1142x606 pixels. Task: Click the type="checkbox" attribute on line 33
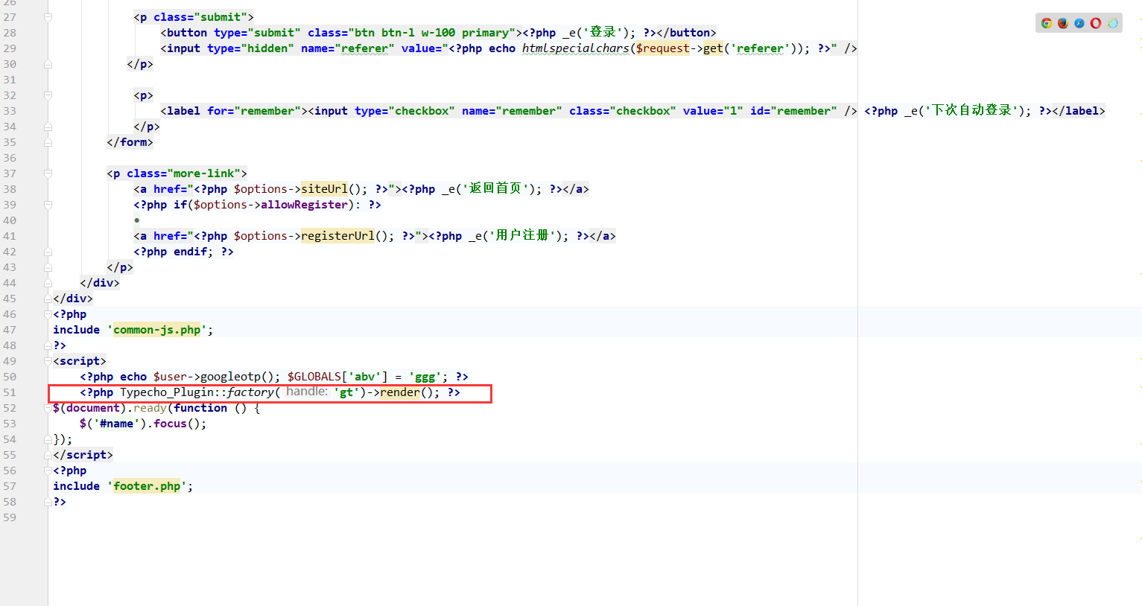click(x=405, y=111)
